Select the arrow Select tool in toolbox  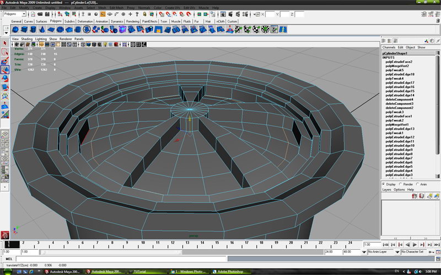[5, 43]
